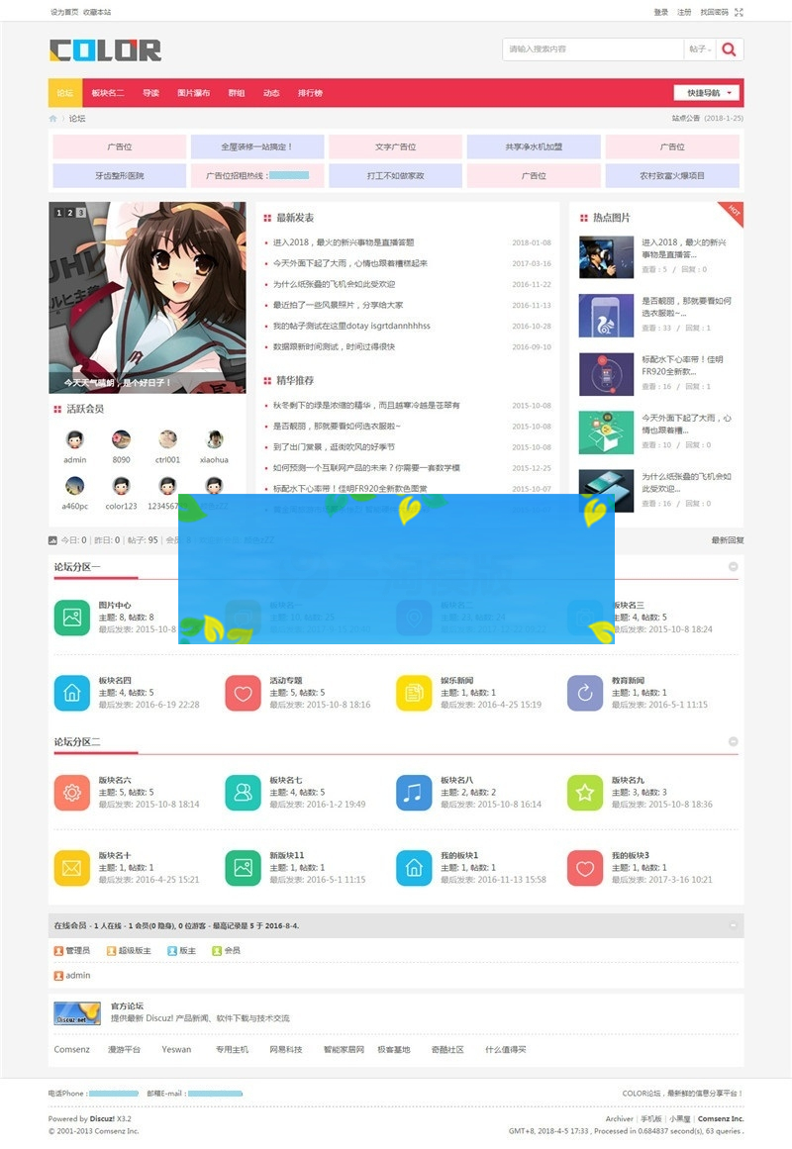792x1149 pixels.
Task: Click the star icon of 版块名九
Action: tap(584, 793)
